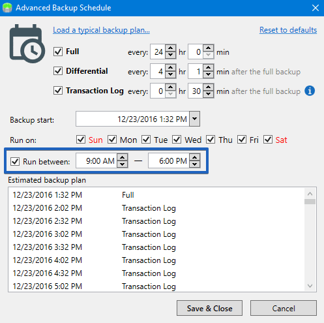Increase Full backup hours with up arrow
Image resolution: width=324 pixels, height=323 pixels.
pyautogui.click(x=171, y=48)
